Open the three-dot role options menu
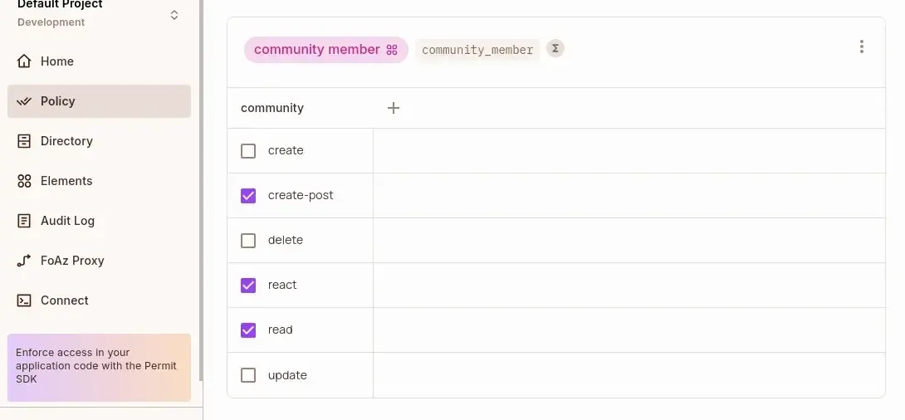Screen dimensions: 905x420 (x=862, y=47)
